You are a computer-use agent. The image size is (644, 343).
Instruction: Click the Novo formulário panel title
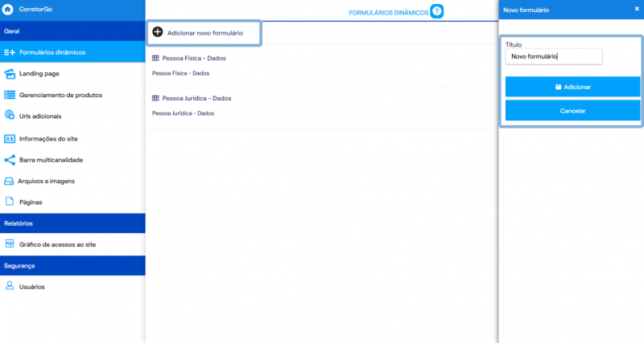(526, 10)
